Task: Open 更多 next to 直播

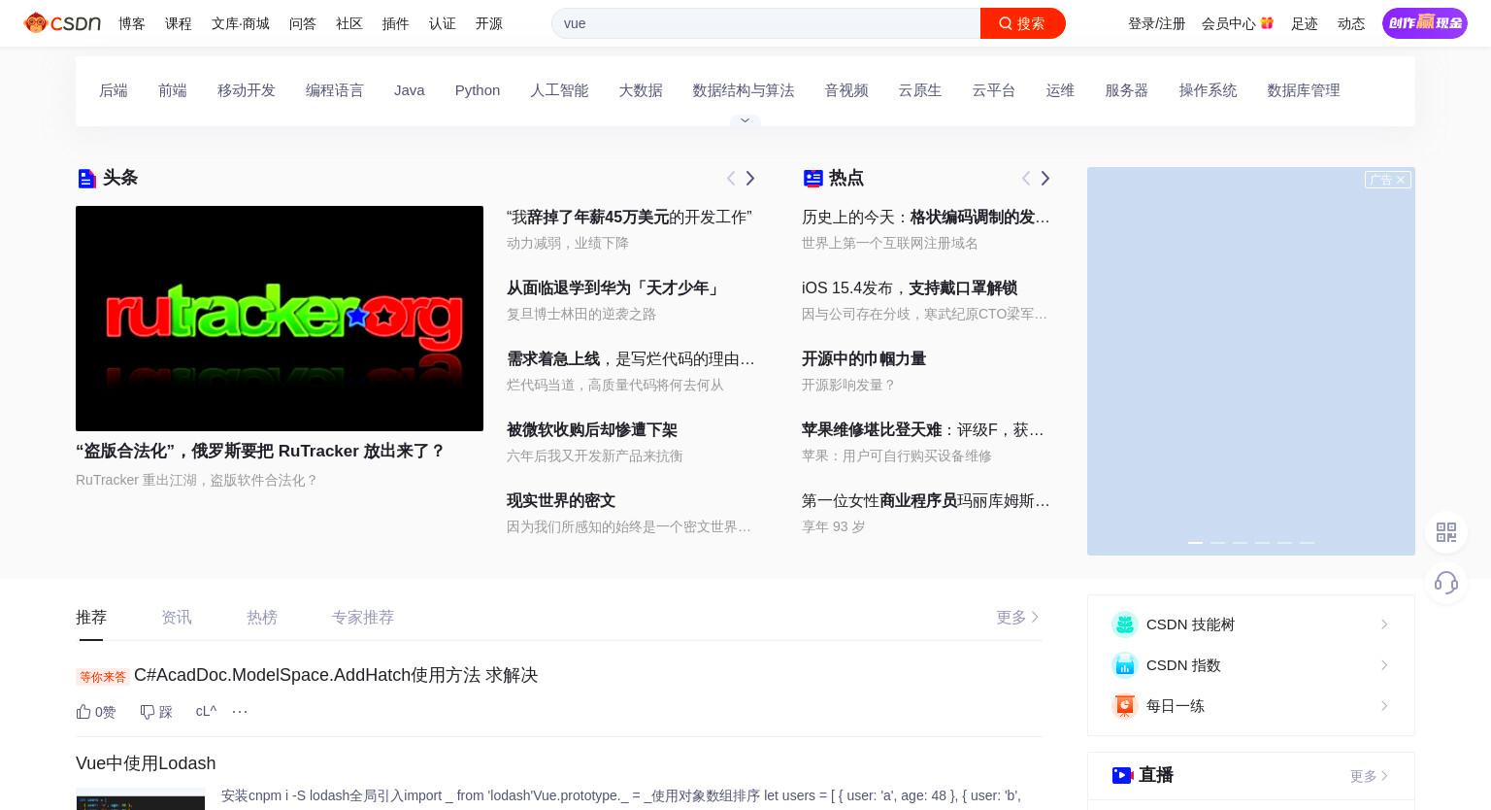Action: point(1369,776)
